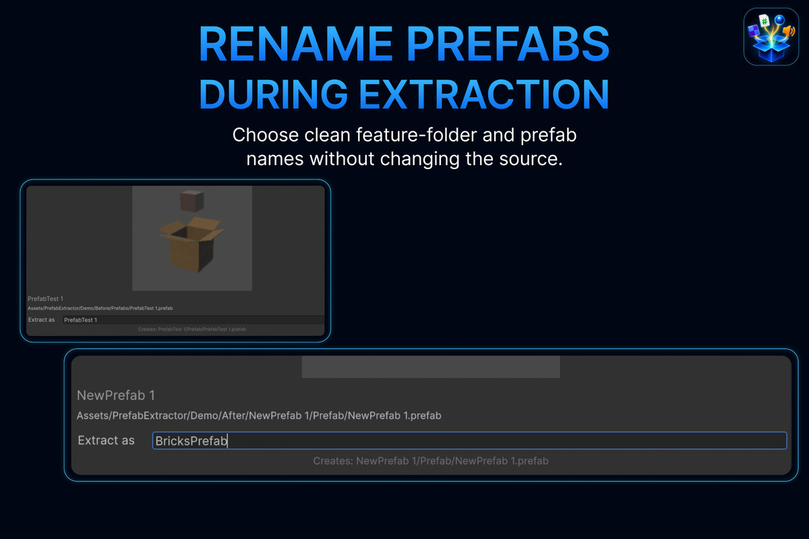Click the Assets path ending NewPrefab 1.prefab
This screenshot has height=539, width=809.
tap(259, 416)
